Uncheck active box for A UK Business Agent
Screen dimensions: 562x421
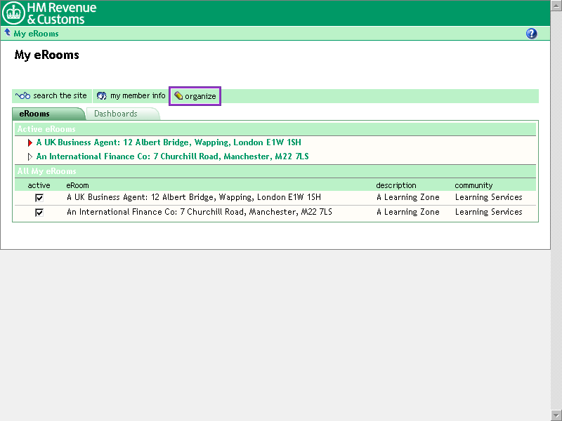pos(39,198)
